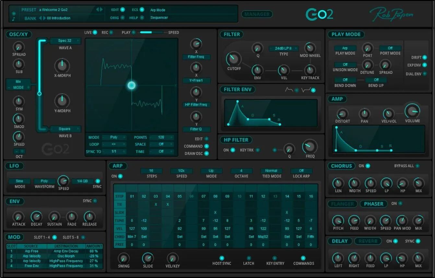Open the X destination Filter Freq dropdown
Screen dimensions: 435x278
point(196,57)
